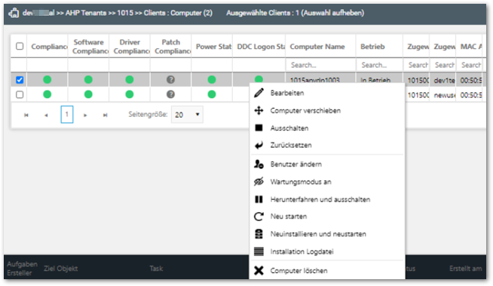Click the move arrows icon for Computer verschieben
This screenshot has width=493, height=286.
coord(259,110)
